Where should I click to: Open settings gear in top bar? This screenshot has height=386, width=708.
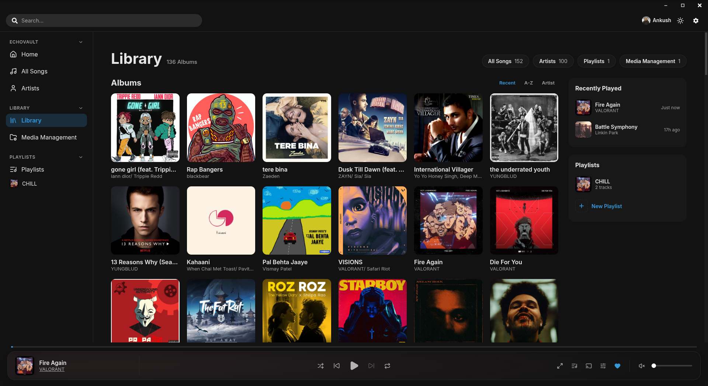(696, 21)
